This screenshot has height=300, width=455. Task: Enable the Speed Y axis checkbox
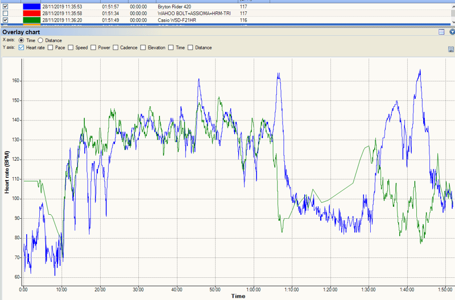coord(71,48)
